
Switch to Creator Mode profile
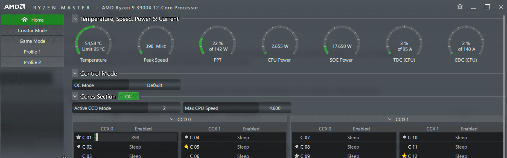click(32, 31)
